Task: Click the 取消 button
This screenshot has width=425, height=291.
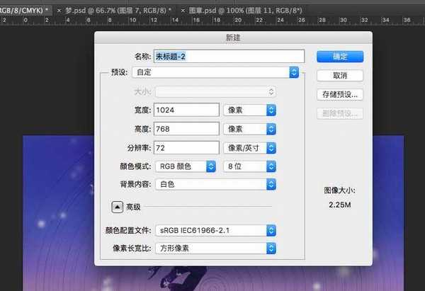Action: [x=340, y=76]
